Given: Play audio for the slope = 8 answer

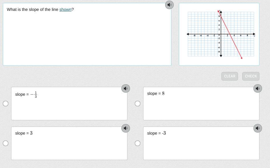Looking at the screenshot, I should click(x=258, y=89).
